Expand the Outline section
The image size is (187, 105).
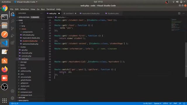tap(30, 98)
